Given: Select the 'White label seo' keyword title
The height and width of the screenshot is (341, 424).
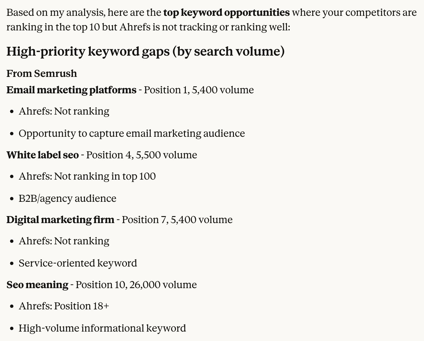Looking at the screenshot, I should (x=43, y=155).
